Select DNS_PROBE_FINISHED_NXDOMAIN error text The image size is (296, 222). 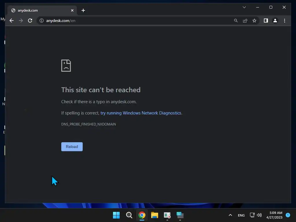(x=88, y=124)
